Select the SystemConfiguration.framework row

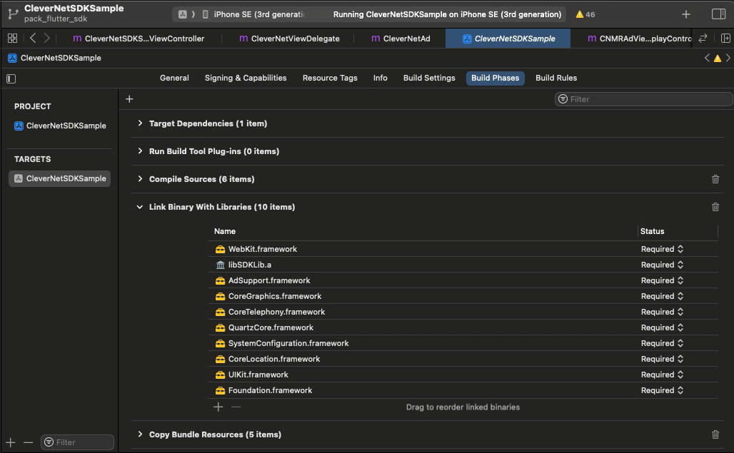[x=463, y=343]
